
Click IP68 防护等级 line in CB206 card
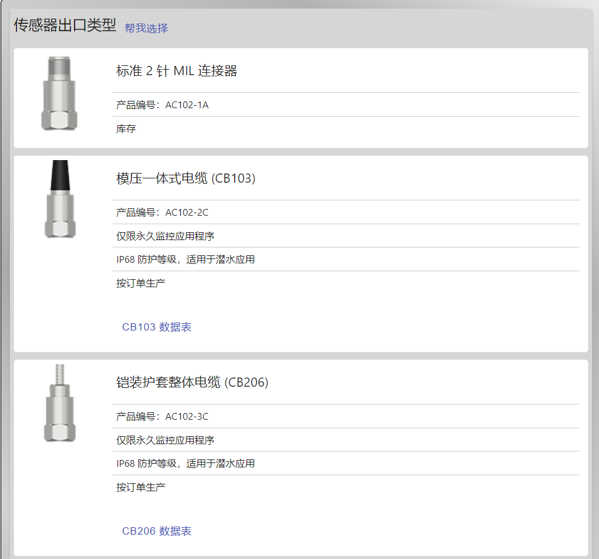click(186, 464)
